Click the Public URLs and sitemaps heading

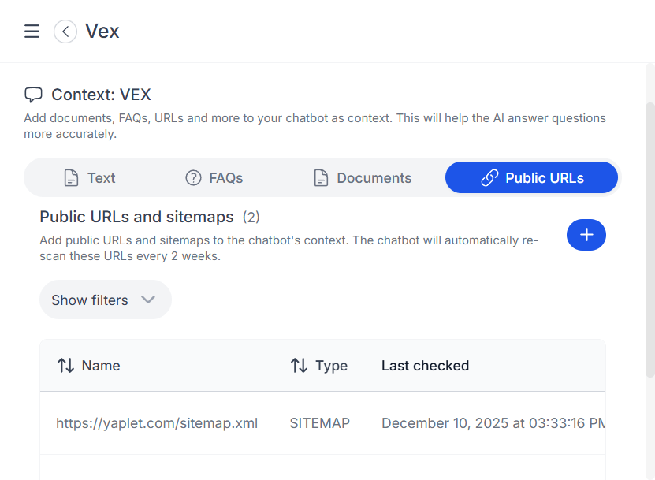[x=136, y=217]
